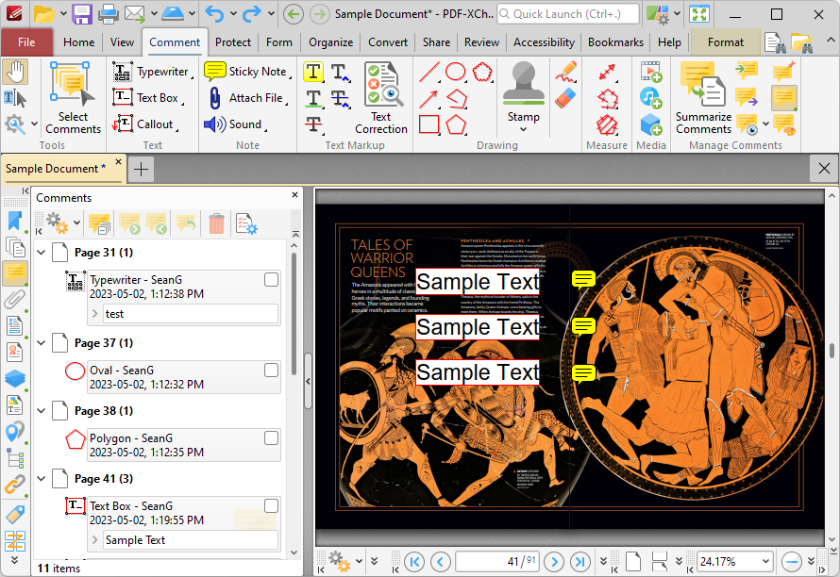Open the Stamp dropdown arrow
Screen dimensions: 840x577
click(x=524, y=129)
